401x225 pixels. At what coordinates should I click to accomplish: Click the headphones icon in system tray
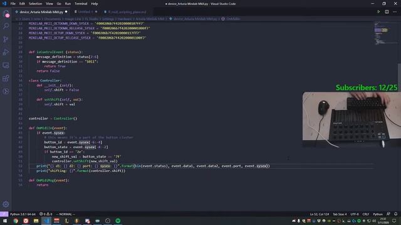click(x=349, y=221)
